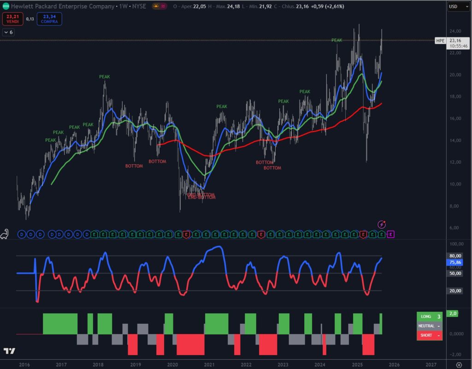Click the last red earnings E marker
The height and width of the screenshot is (369, 472).
363,234
